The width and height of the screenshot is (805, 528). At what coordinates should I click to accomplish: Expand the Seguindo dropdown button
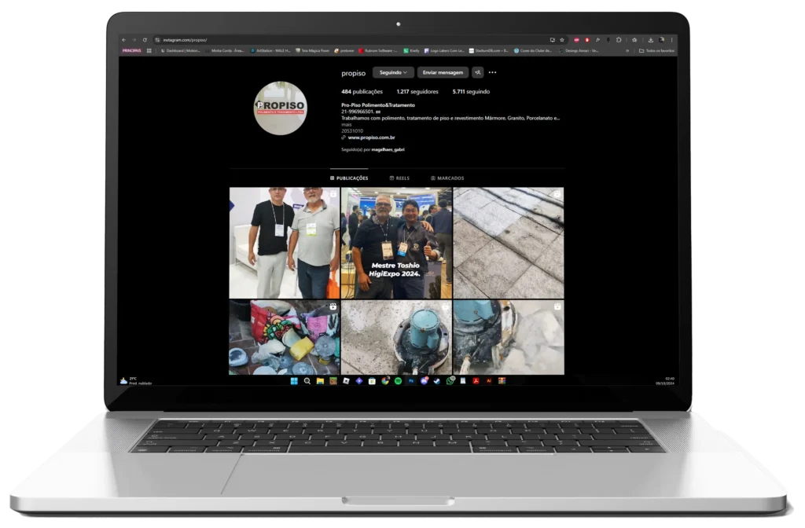(x=393, y=73)
